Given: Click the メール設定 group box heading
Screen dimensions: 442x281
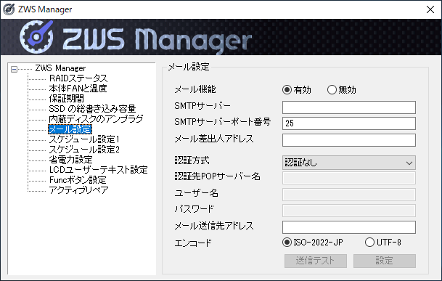Looking at the screenshot, I should [x=189, y=67].
